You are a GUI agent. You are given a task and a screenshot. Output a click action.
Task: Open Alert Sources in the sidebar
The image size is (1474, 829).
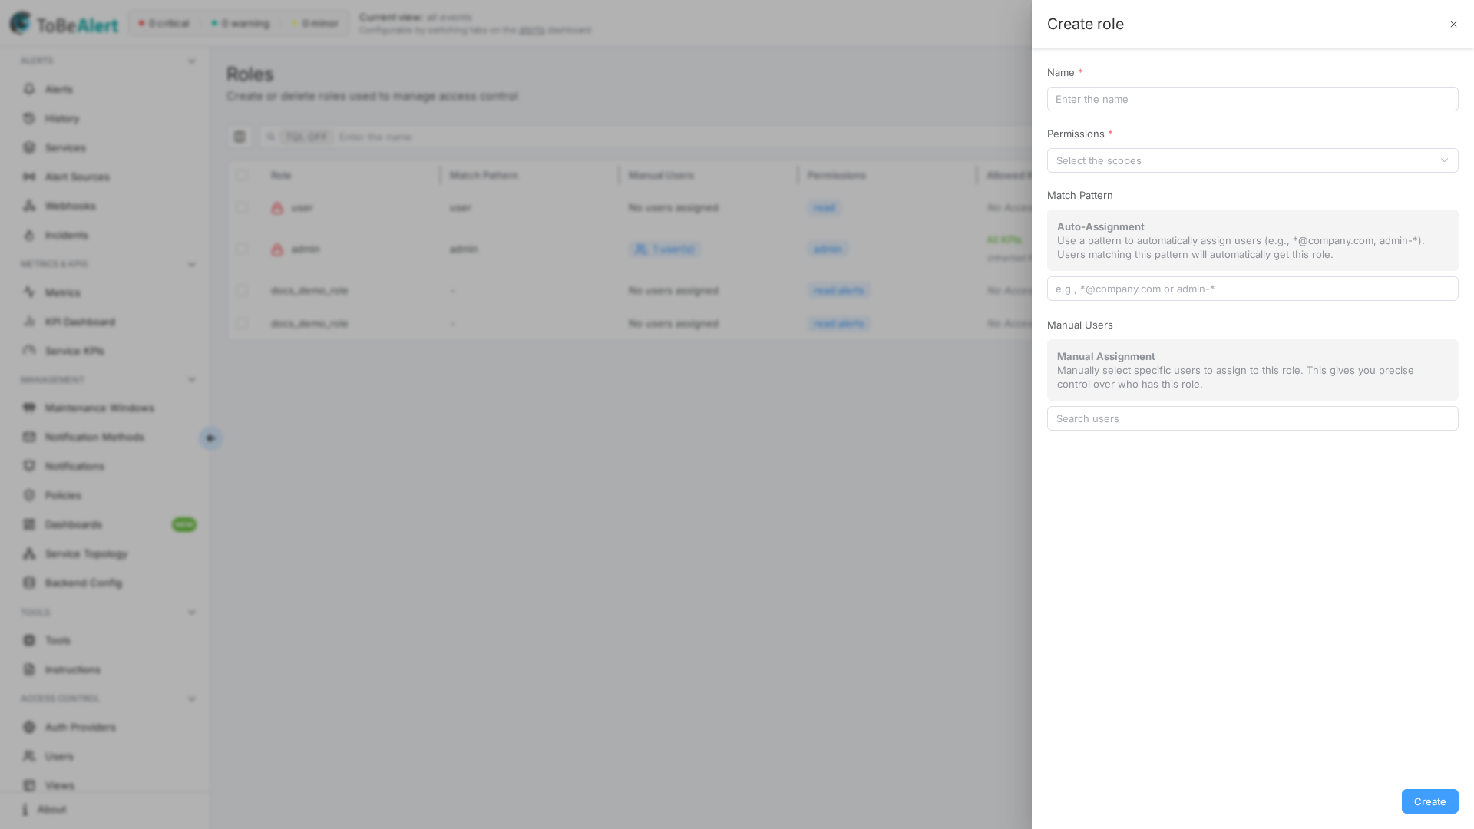coord(77,177)
